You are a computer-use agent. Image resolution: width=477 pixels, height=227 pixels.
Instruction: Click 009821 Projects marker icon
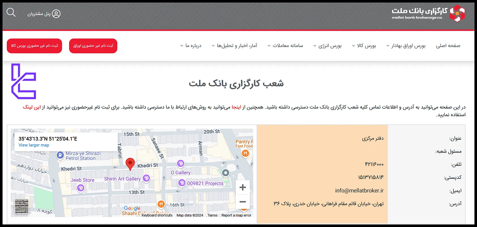(x=182, y=183)
